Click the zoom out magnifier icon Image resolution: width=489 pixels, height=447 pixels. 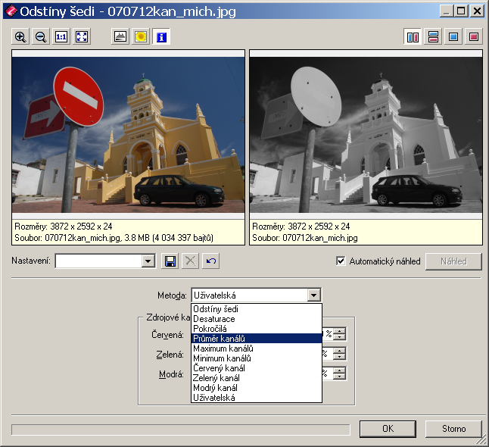[41, 36]
